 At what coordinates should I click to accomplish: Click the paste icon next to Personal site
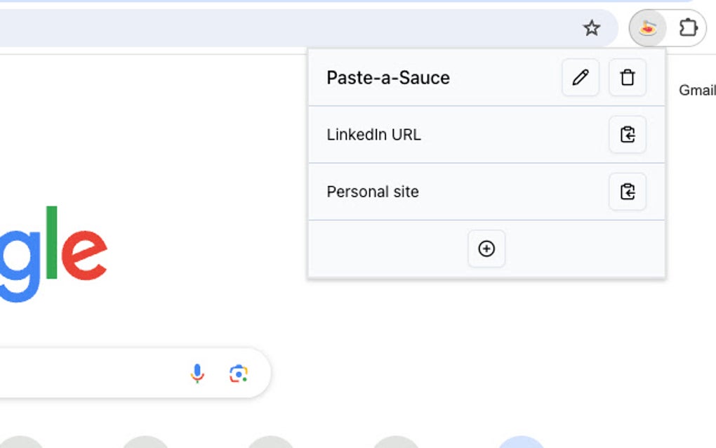[628, 191]
